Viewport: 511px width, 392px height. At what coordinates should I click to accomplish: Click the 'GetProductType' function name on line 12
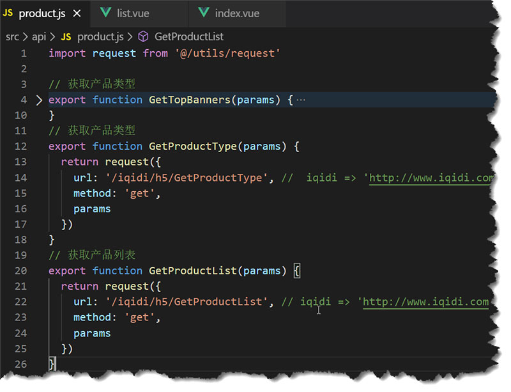click(x=193, y=146)
